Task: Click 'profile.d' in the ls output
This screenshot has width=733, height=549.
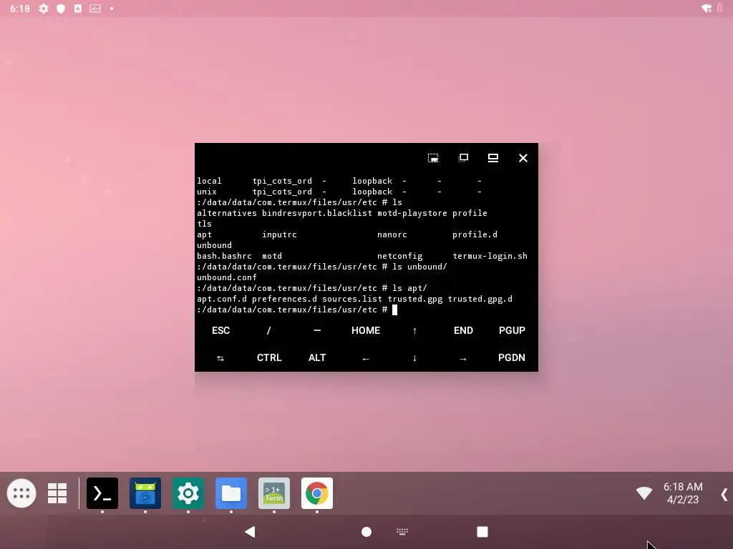Action: click(475, 234)
